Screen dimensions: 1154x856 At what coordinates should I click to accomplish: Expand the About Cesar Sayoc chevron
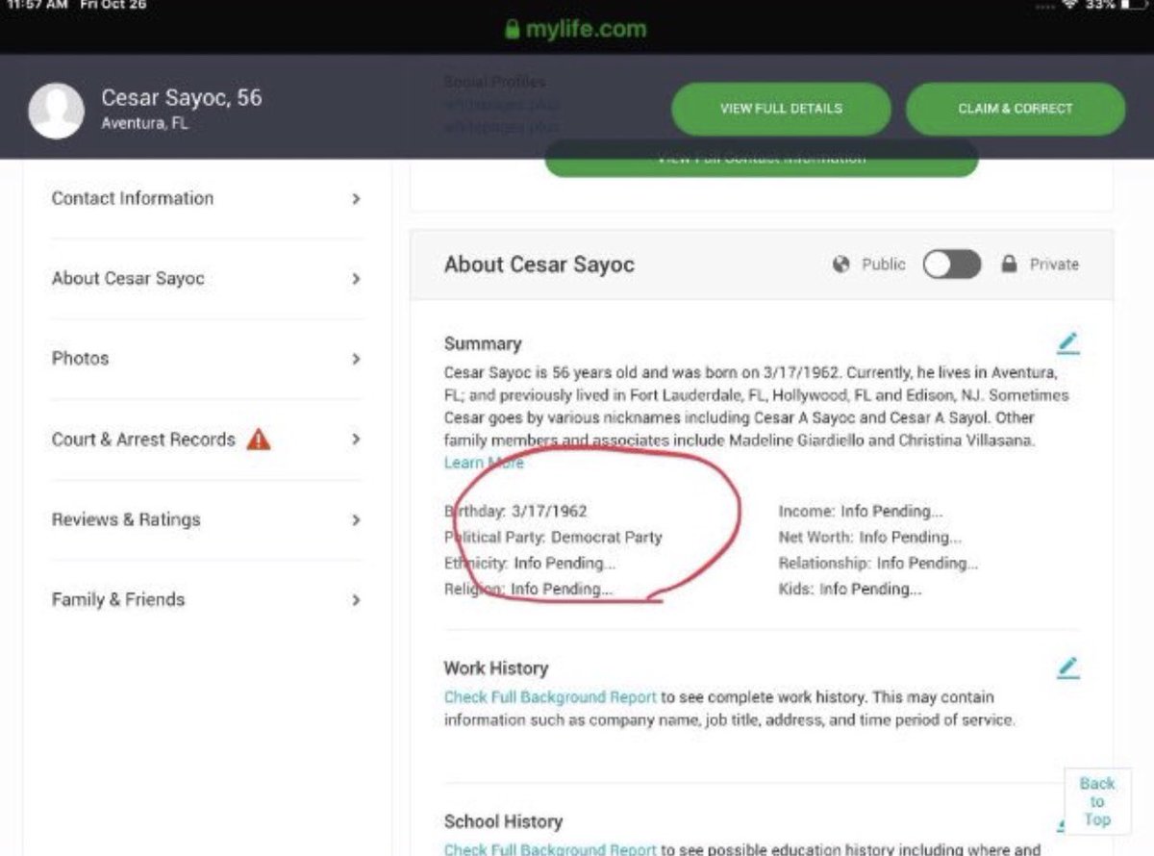(x=356, y=279)
